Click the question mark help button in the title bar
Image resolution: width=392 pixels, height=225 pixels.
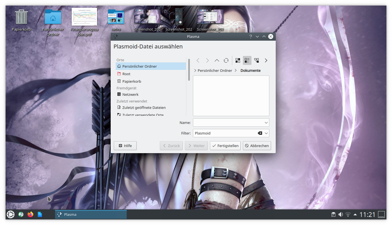pos(250,36)
